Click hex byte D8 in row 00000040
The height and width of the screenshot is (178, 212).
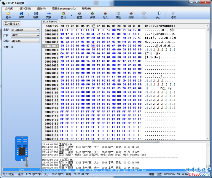point(93,46)
